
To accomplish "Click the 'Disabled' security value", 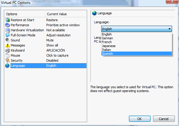I will click(x=52, y=60).
